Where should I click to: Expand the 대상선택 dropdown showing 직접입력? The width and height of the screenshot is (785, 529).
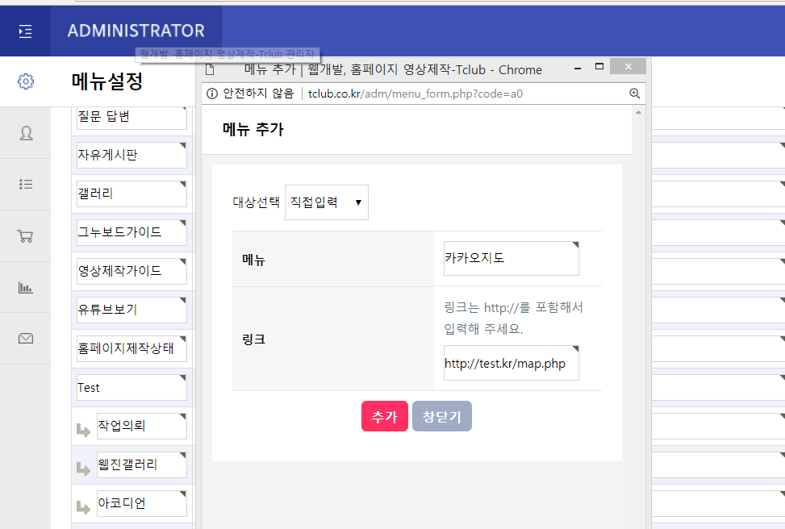327,202
